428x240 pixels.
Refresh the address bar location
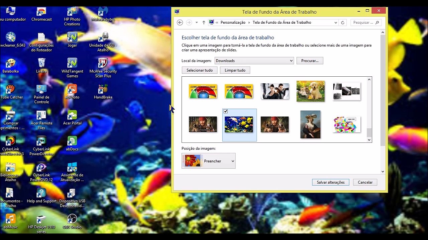343,23
